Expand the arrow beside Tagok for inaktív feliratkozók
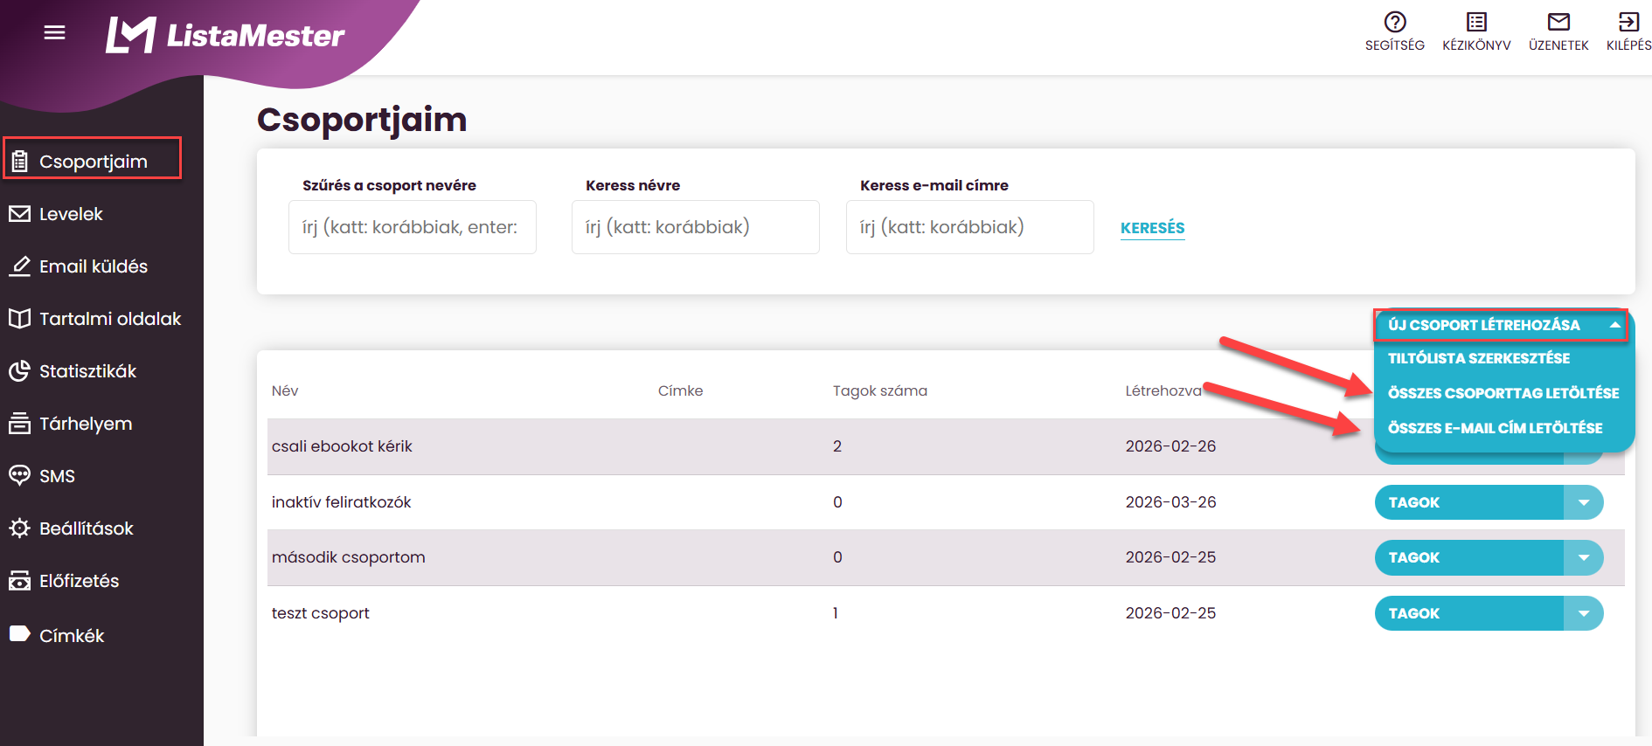1652x746 pixels. point(1583,502)
